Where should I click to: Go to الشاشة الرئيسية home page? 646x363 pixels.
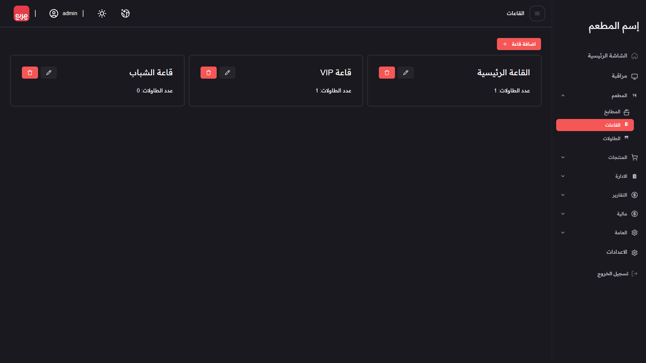point(607,56)
